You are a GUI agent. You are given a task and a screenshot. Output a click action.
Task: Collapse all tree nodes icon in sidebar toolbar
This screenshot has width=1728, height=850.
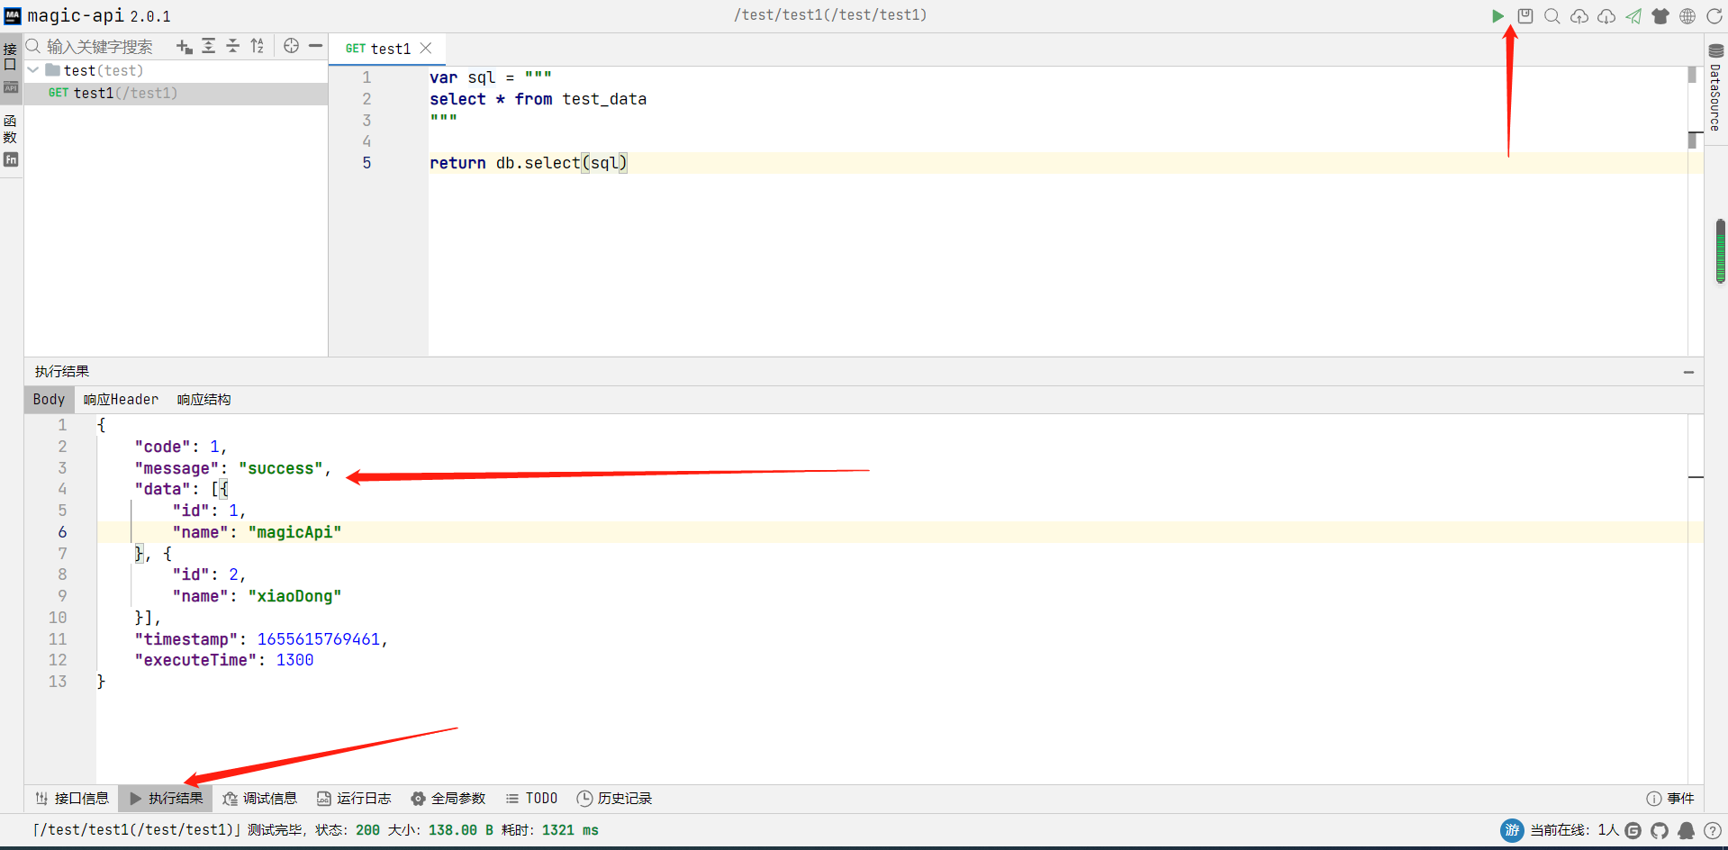point(233,46)
